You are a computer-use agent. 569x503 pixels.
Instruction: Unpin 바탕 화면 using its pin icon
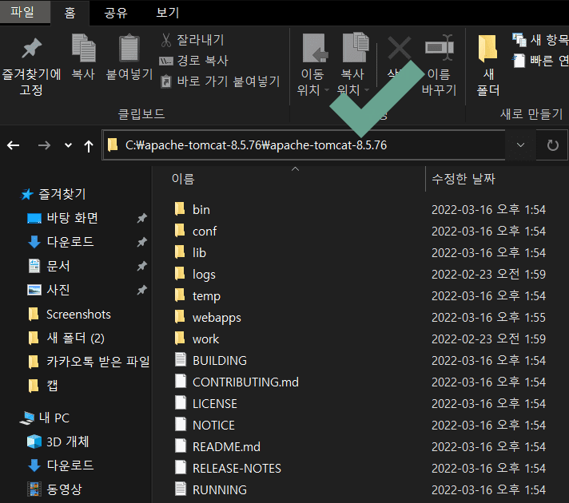tap(141, 218)
